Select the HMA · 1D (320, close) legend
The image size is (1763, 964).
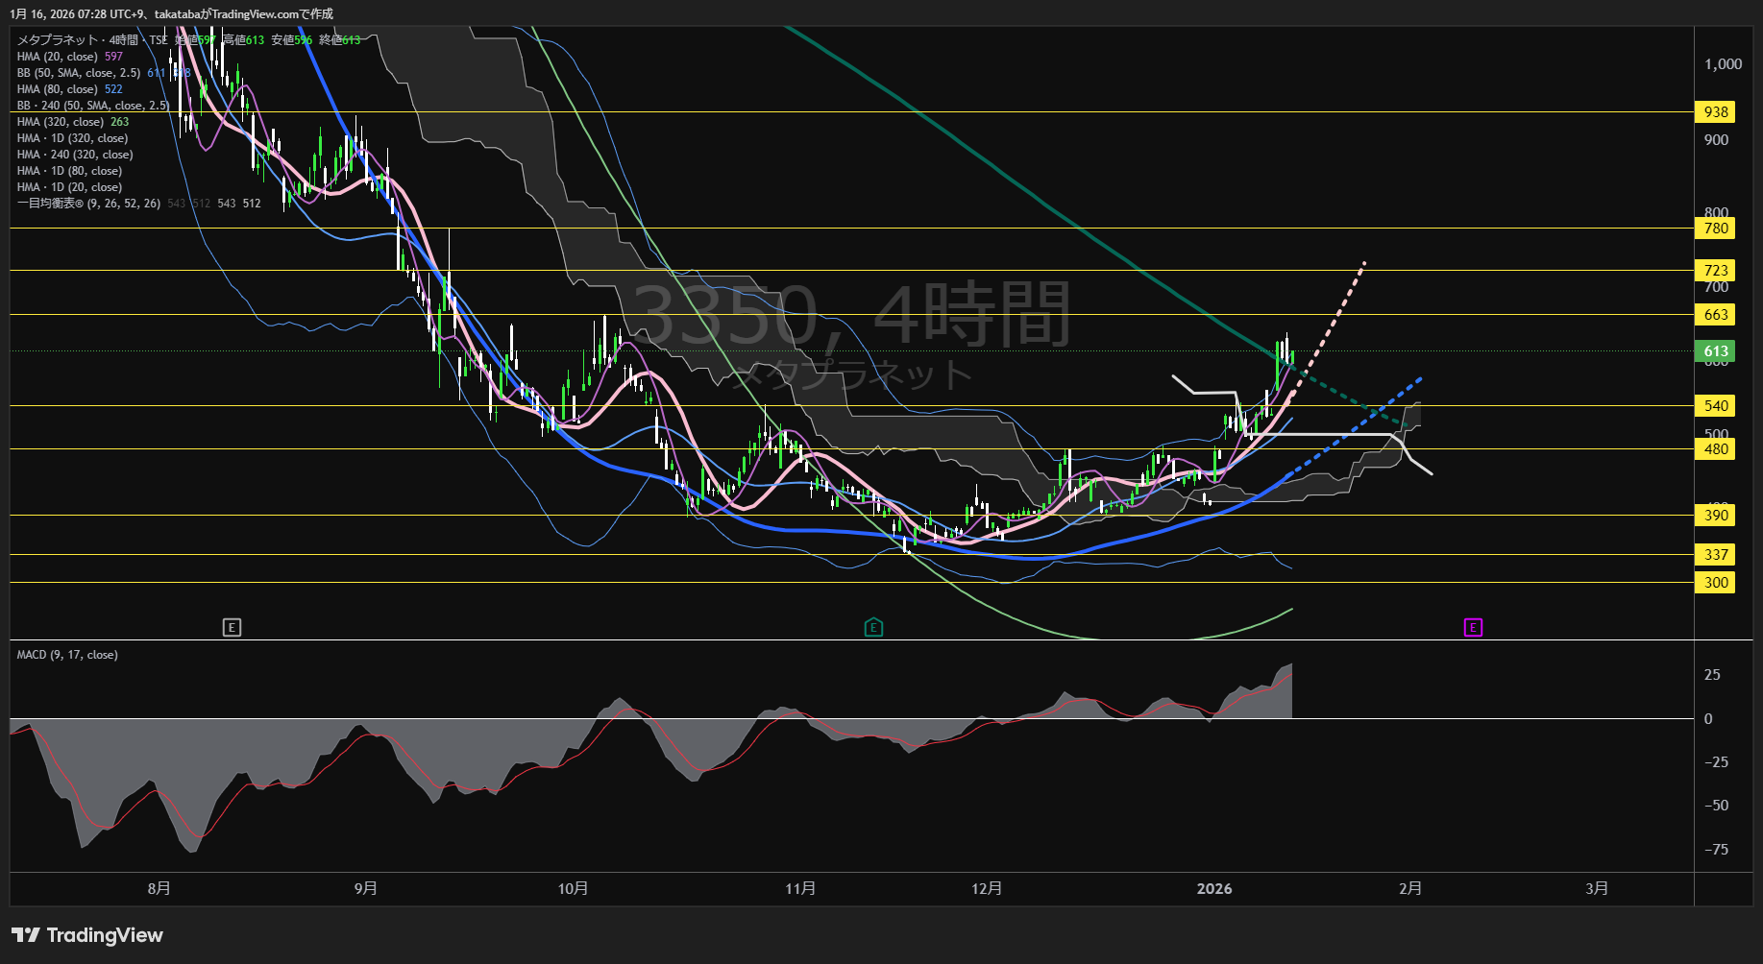pos(72,138)
